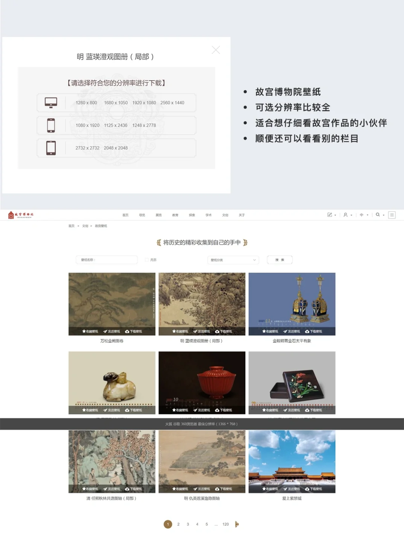The image size is (404, 538).
Task: Go to pagination page 2
Action: pyautogui.click(x=178, y=524)
